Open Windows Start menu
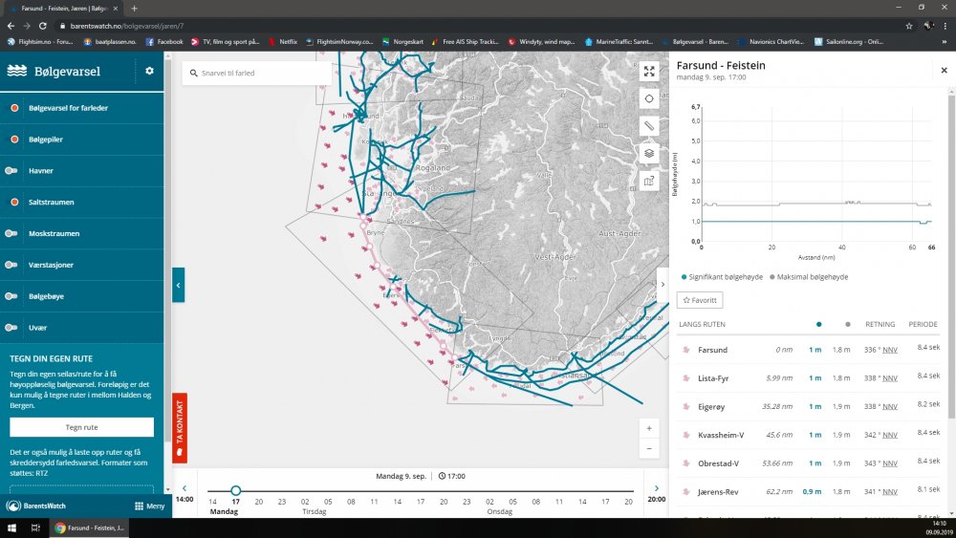This screenshot has height=538, width=956. (11, 527)
